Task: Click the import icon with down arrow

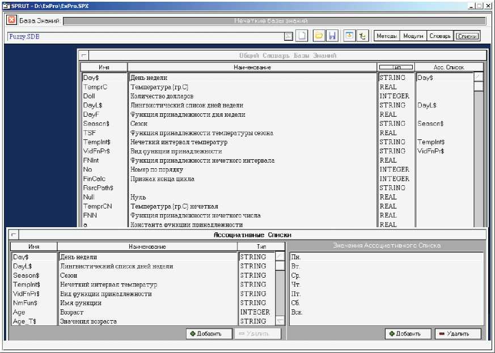Action: click(349, 36)
